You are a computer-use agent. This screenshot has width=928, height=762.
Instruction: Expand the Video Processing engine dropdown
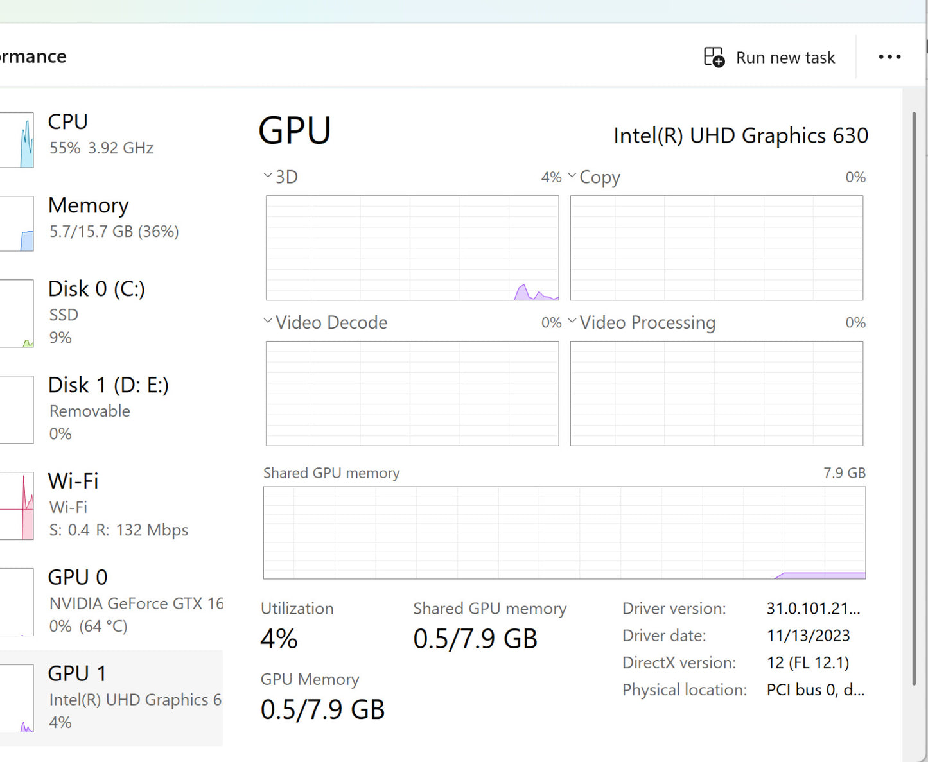pyautogui.click(x=572, y=321)
